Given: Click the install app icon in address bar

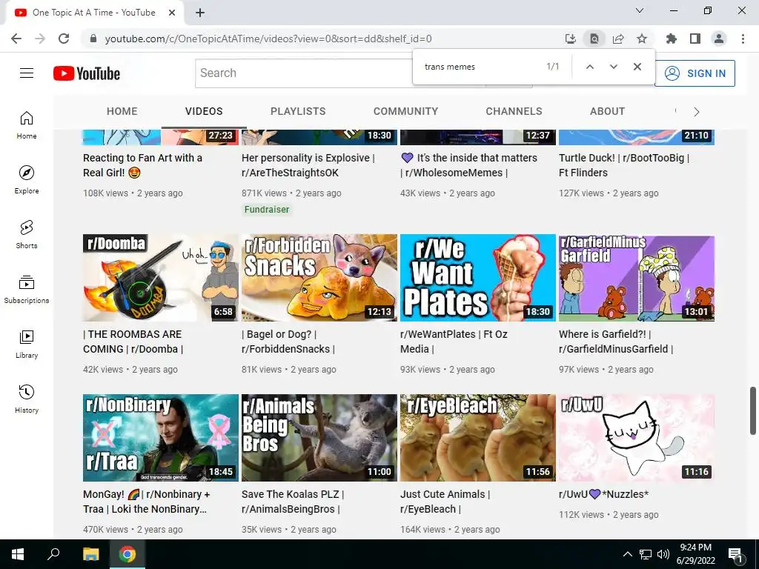Looking at the screenshot, I should pyautogui.click(x=571, y=39).
